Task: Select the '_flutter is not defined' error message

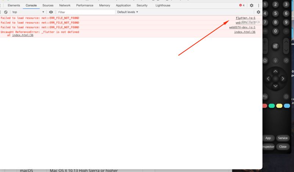Action: (40, 32)
